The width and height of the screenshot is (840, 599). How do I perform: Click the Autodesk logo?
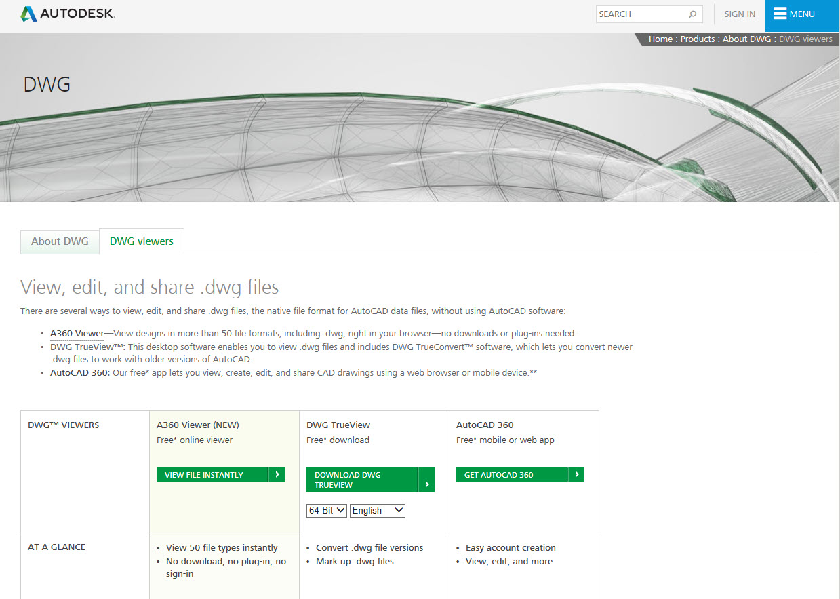(x=68, y=14)
